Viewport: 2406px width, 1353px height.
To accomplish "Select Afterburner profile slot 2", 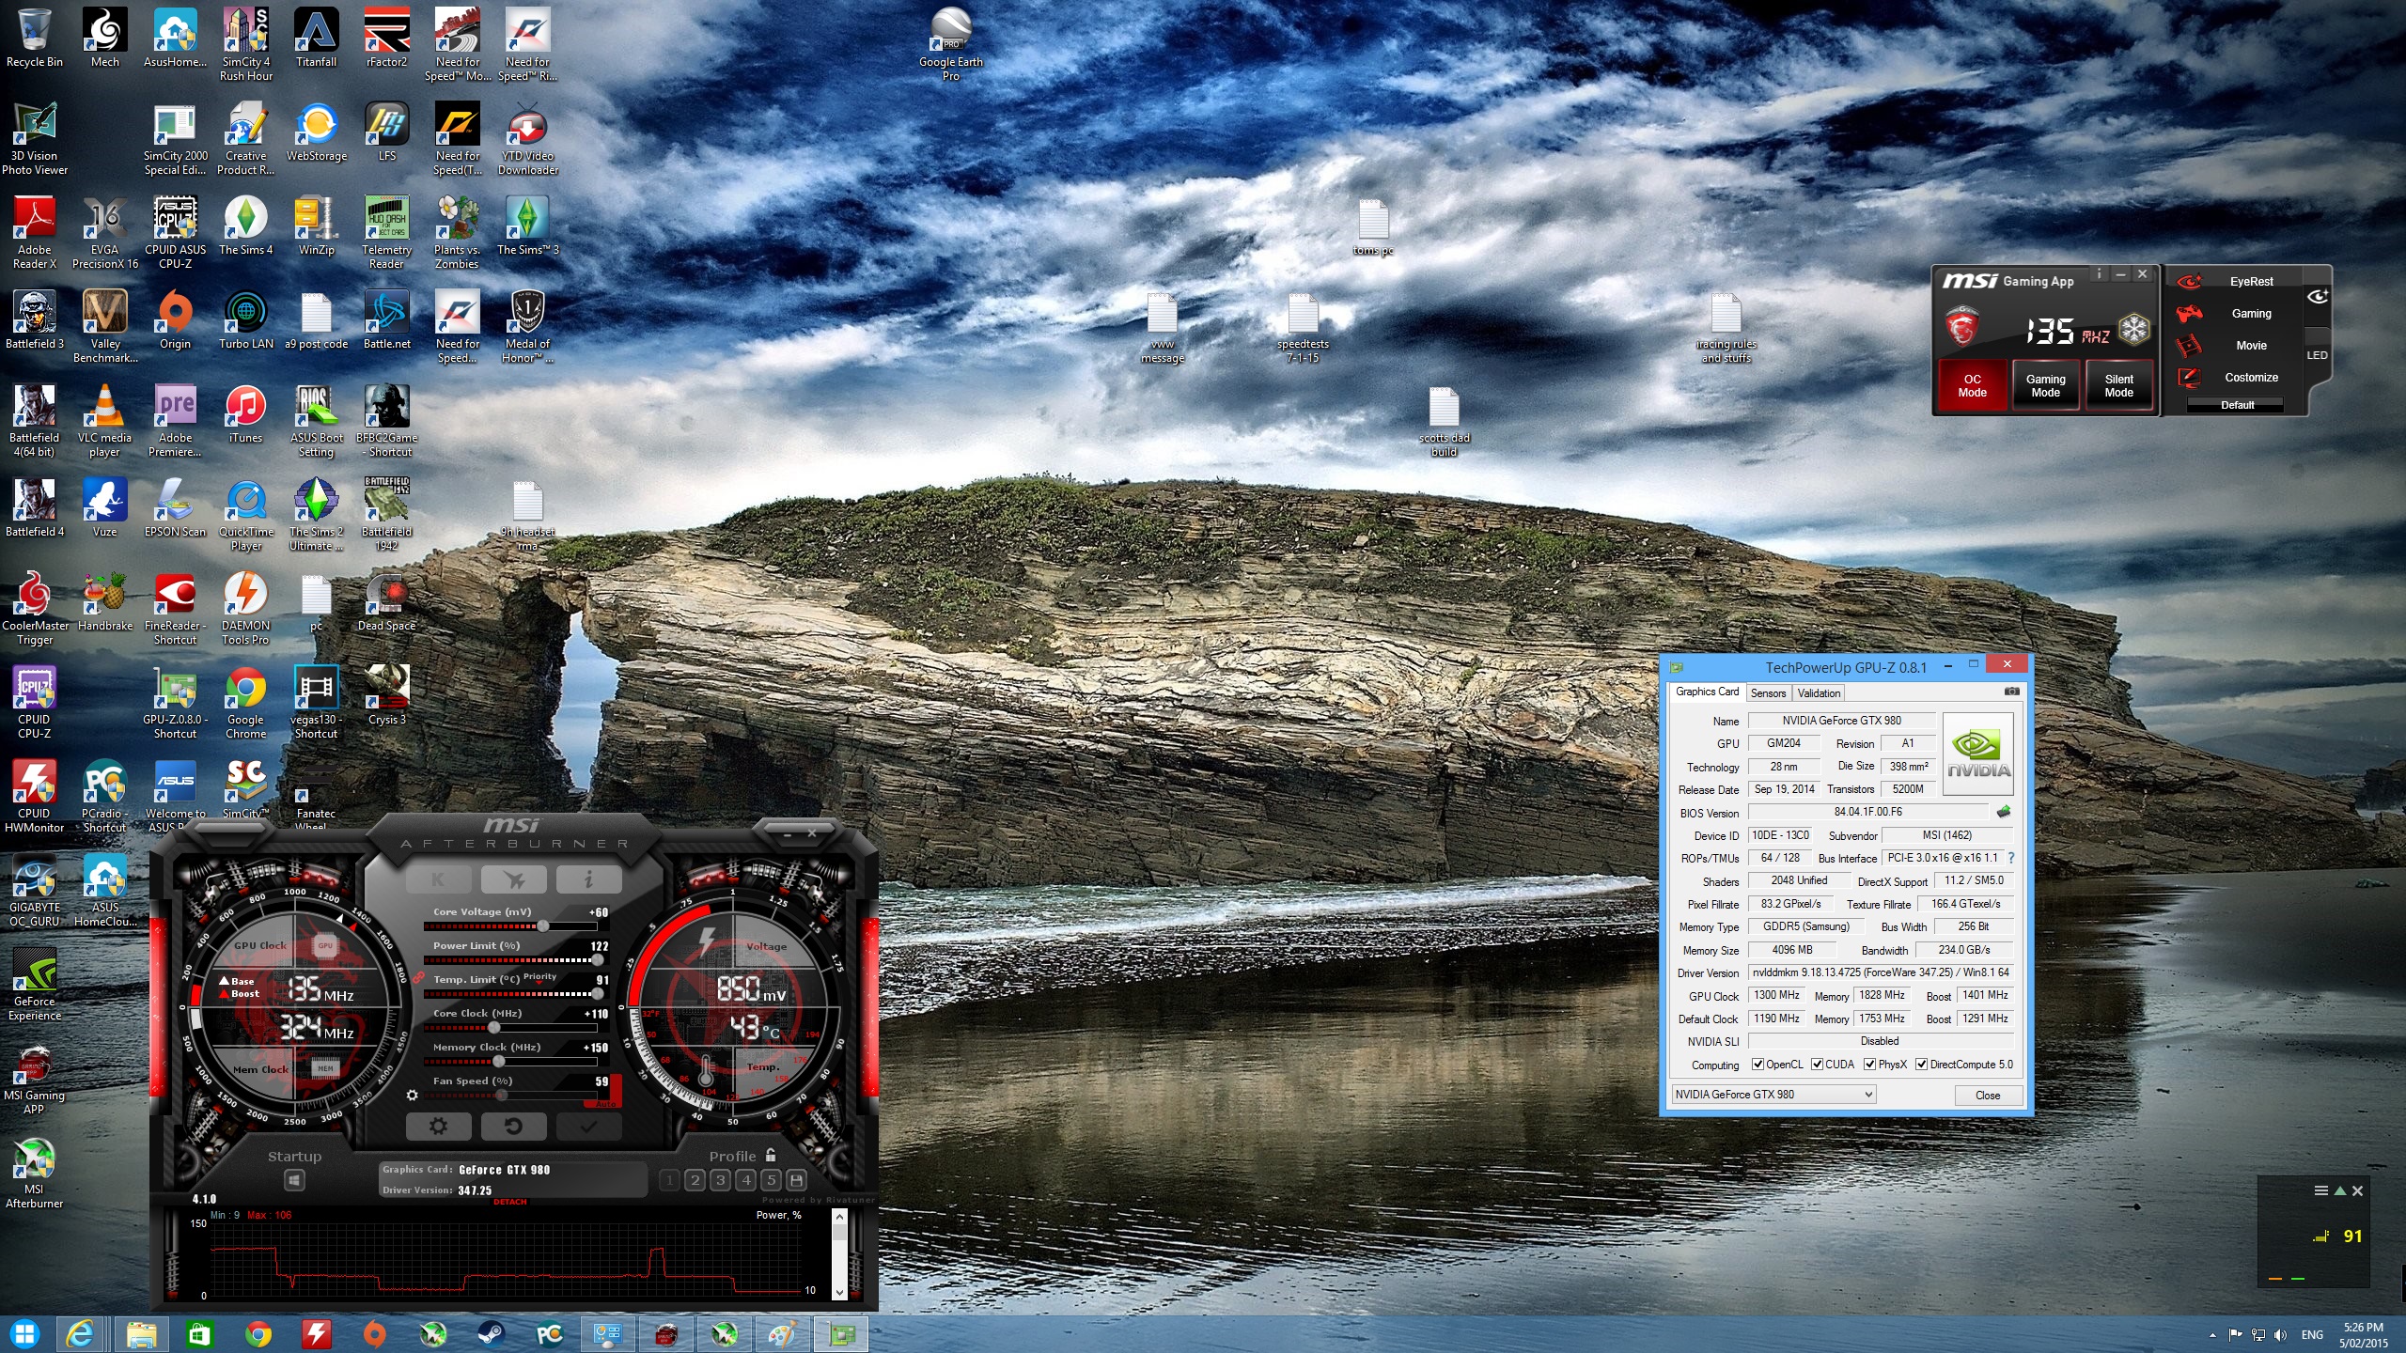I will click(695, 1180).
